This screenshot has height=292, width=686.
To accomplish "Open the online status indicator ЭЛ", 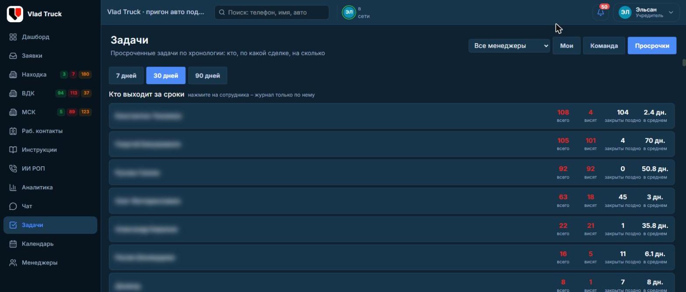I will (349, 13).
